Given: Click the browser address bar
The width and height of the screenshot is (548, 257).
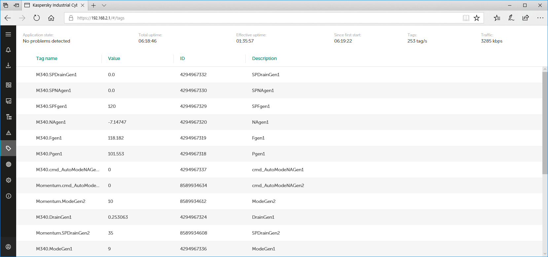Looking at the screenshot, I should (x=264, y=18).
